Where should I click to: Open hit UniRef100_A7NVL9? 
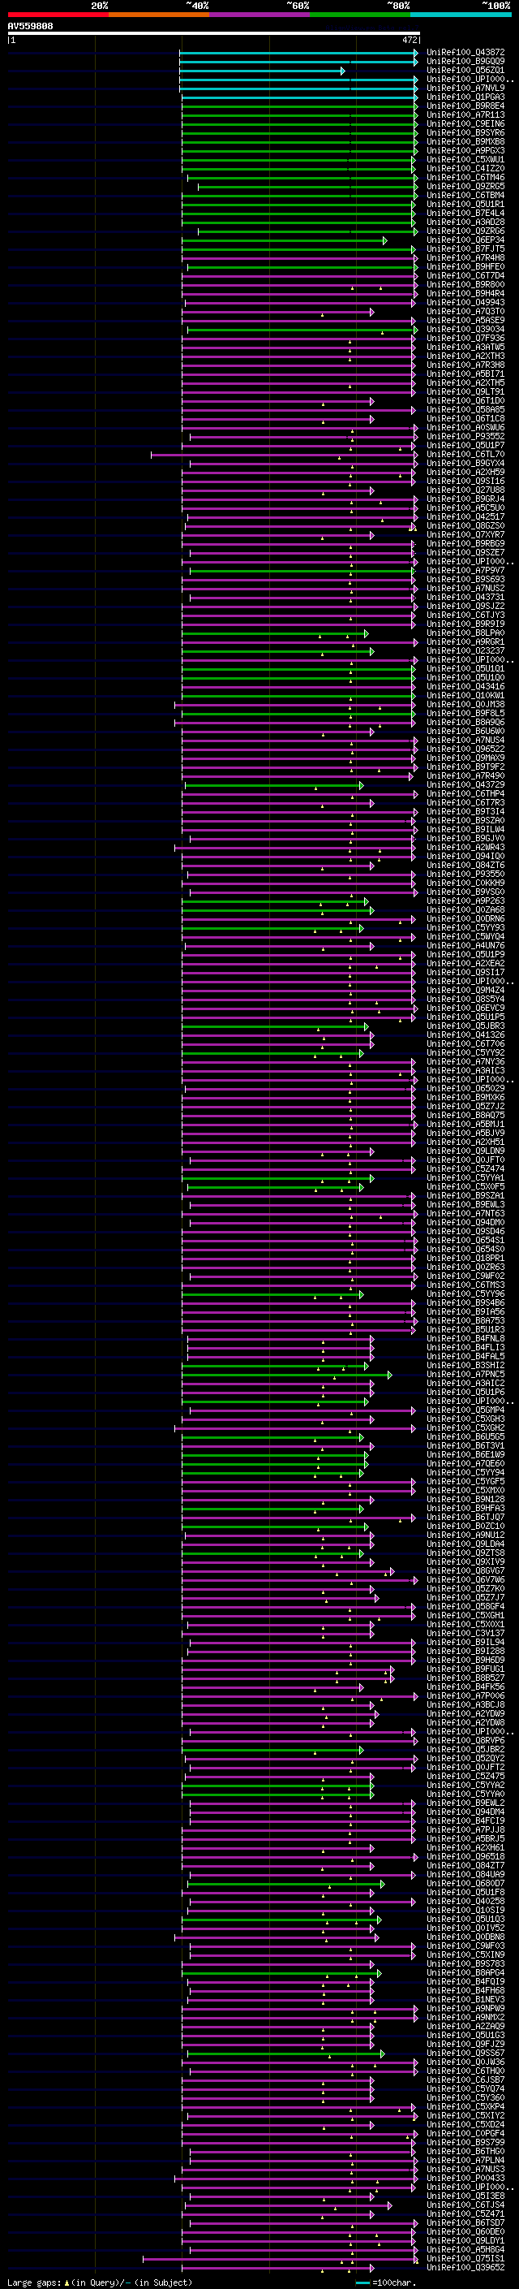coord(465,88)
